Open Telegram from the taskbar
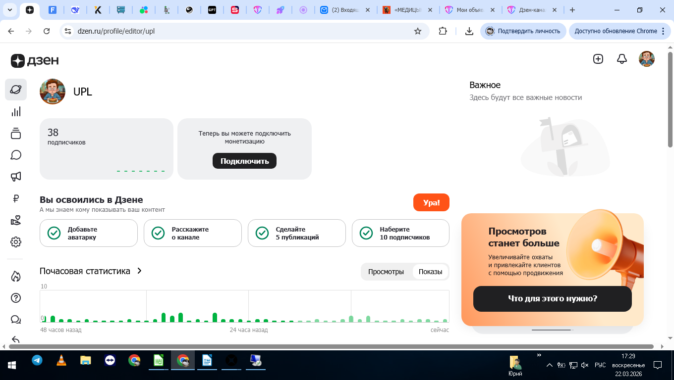Screen dimensions: 674x380 [37, 360]
